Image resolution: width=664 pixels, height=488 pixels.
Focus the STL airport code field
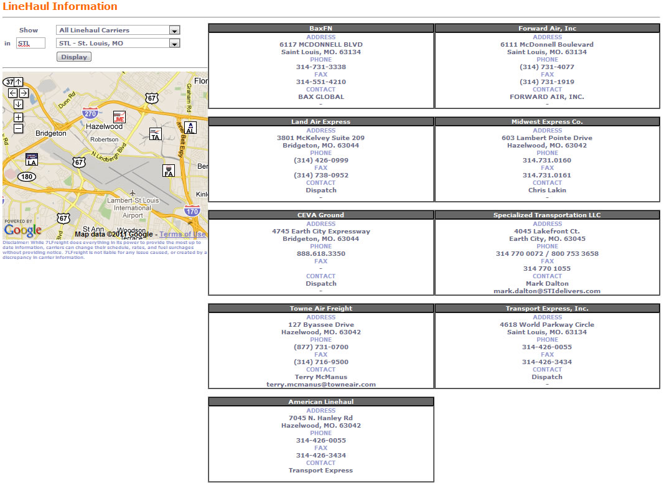(x=30, y=43)
